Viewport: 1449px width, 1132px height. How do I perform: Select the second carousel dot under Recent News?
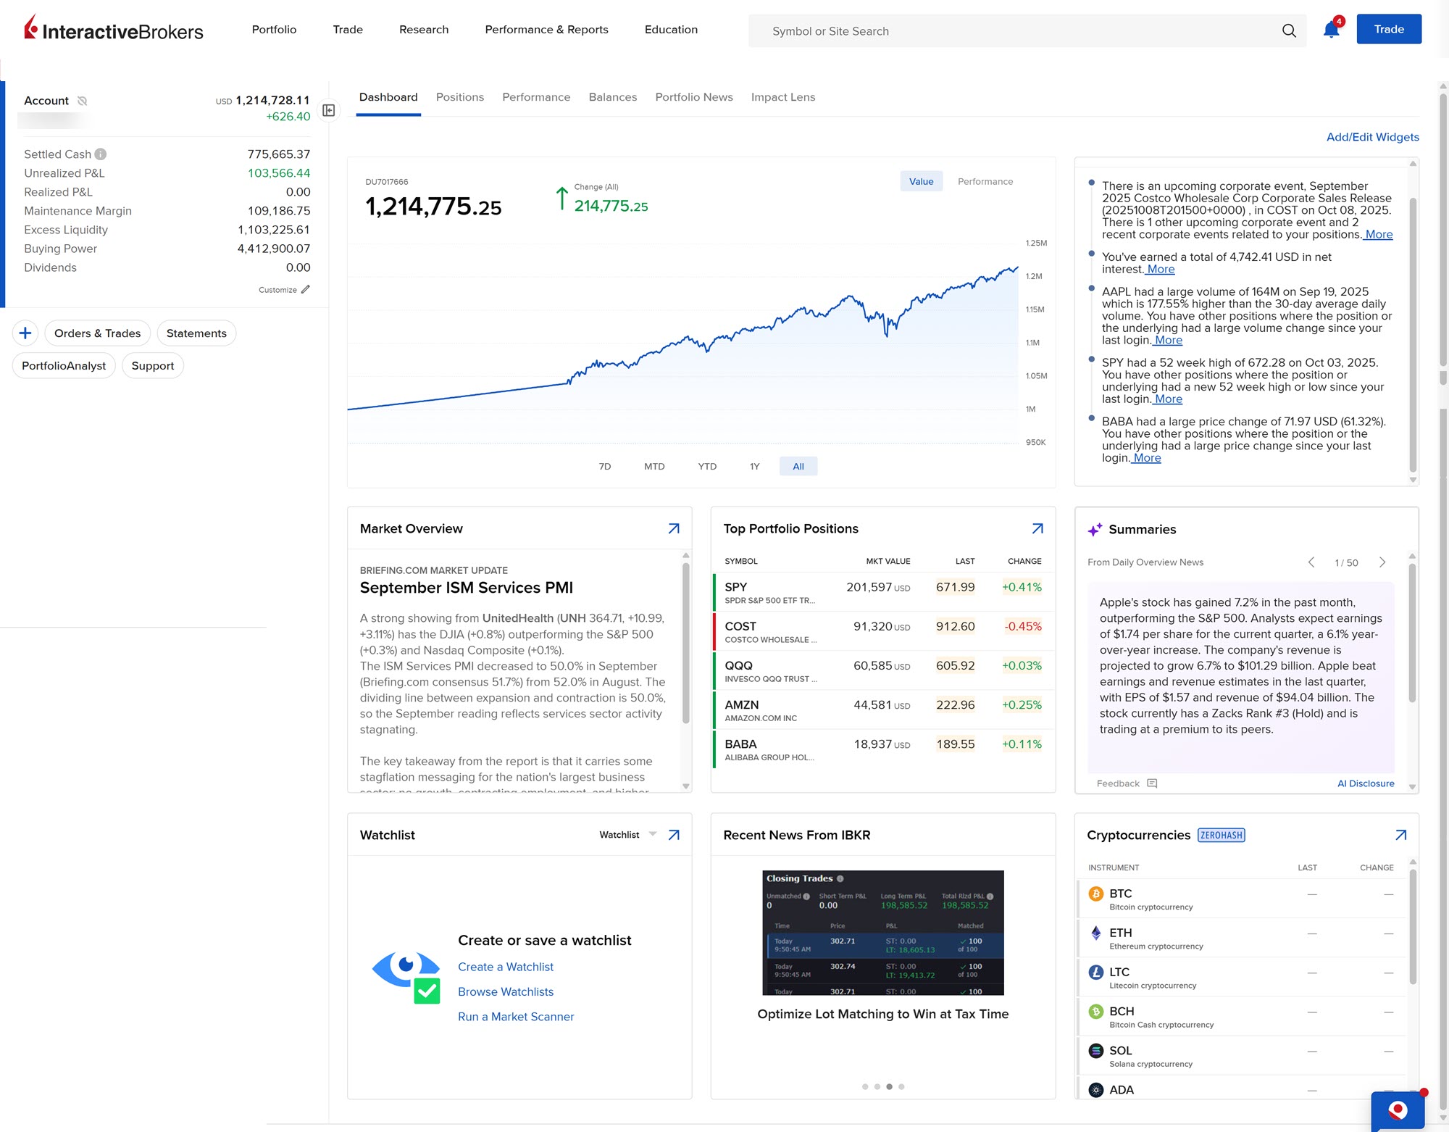877,1086
